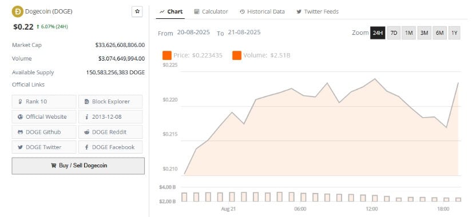Toggle the Price legend orange swatch
472x217 pixels.
point(167,55)
